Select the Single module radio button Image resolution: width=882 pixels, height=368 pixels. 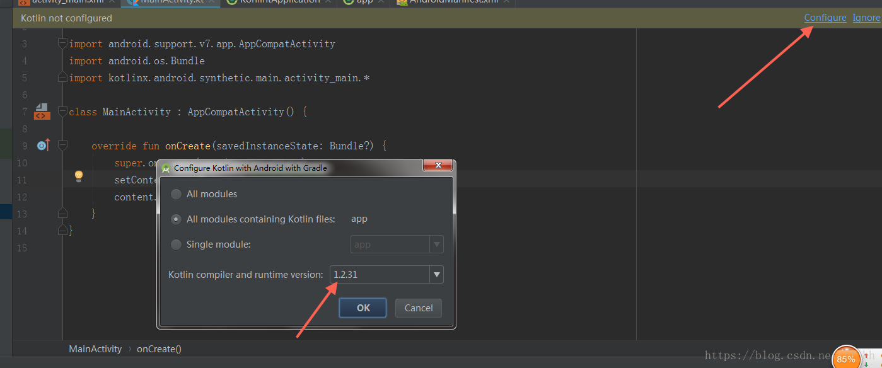[x=176, y=244]
